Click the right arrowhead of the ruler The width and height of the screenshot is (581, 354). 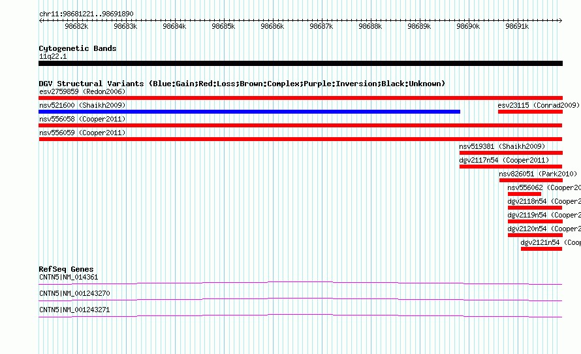561,21
